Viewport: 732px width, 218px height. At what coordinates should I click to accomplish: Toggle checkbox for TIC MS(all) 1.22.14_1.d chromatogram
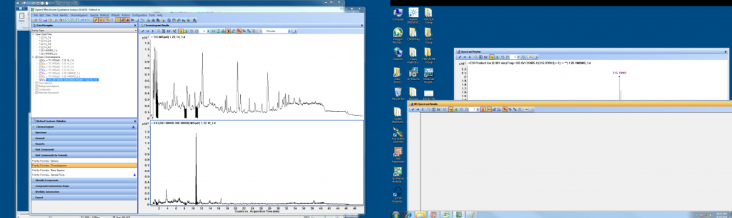pos(41,60)
